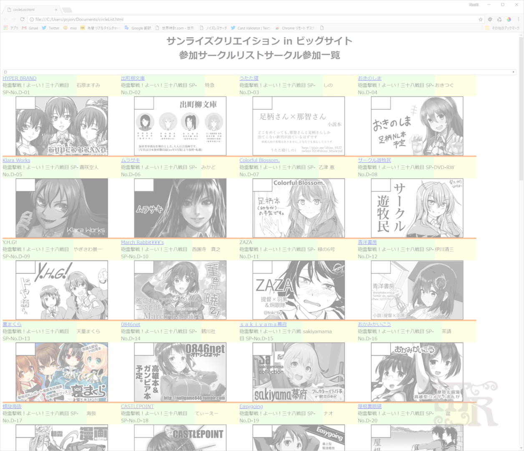Open the March Rabbit's circle cut image
The height and width of the screenshot is (451, 524).
coord(180,290)
